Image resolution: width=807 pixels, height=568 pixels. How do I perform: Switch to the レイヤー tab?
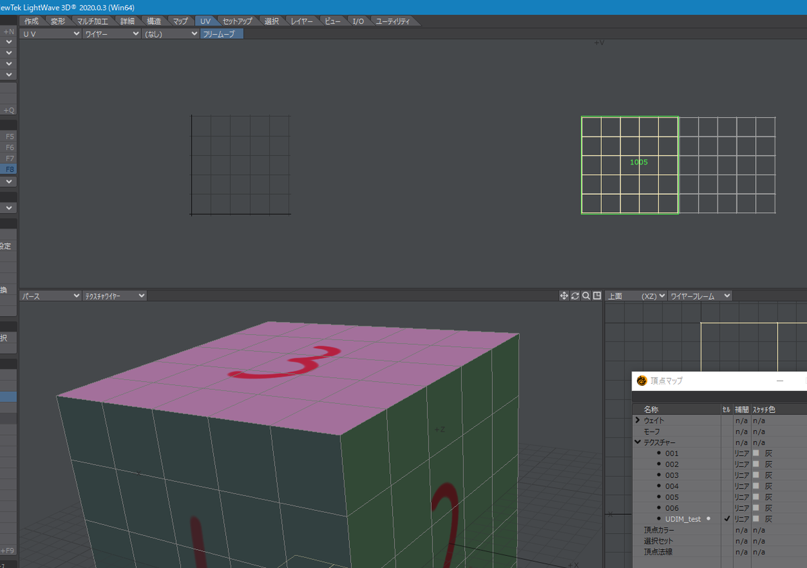tap(301, 22)
